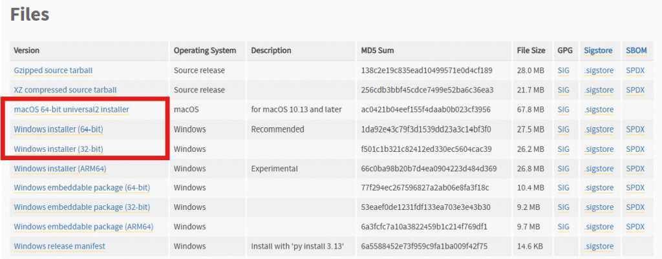Click .sigstore for Windows installer (64-bit)
Screen dimensions: 662x259
599,129
